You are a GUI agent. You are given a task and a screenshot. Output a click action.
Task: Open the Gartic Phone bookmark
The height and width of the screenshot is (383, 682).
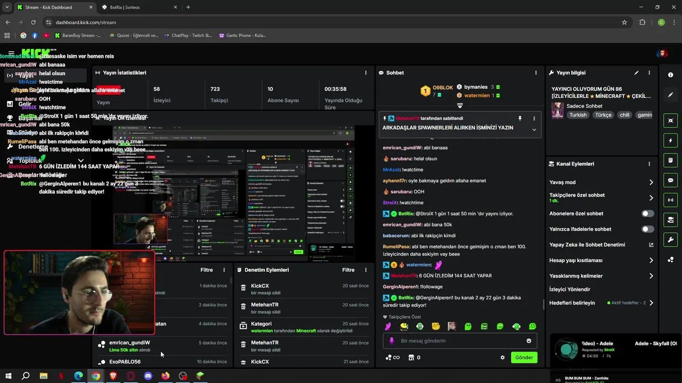click(242, 36)
